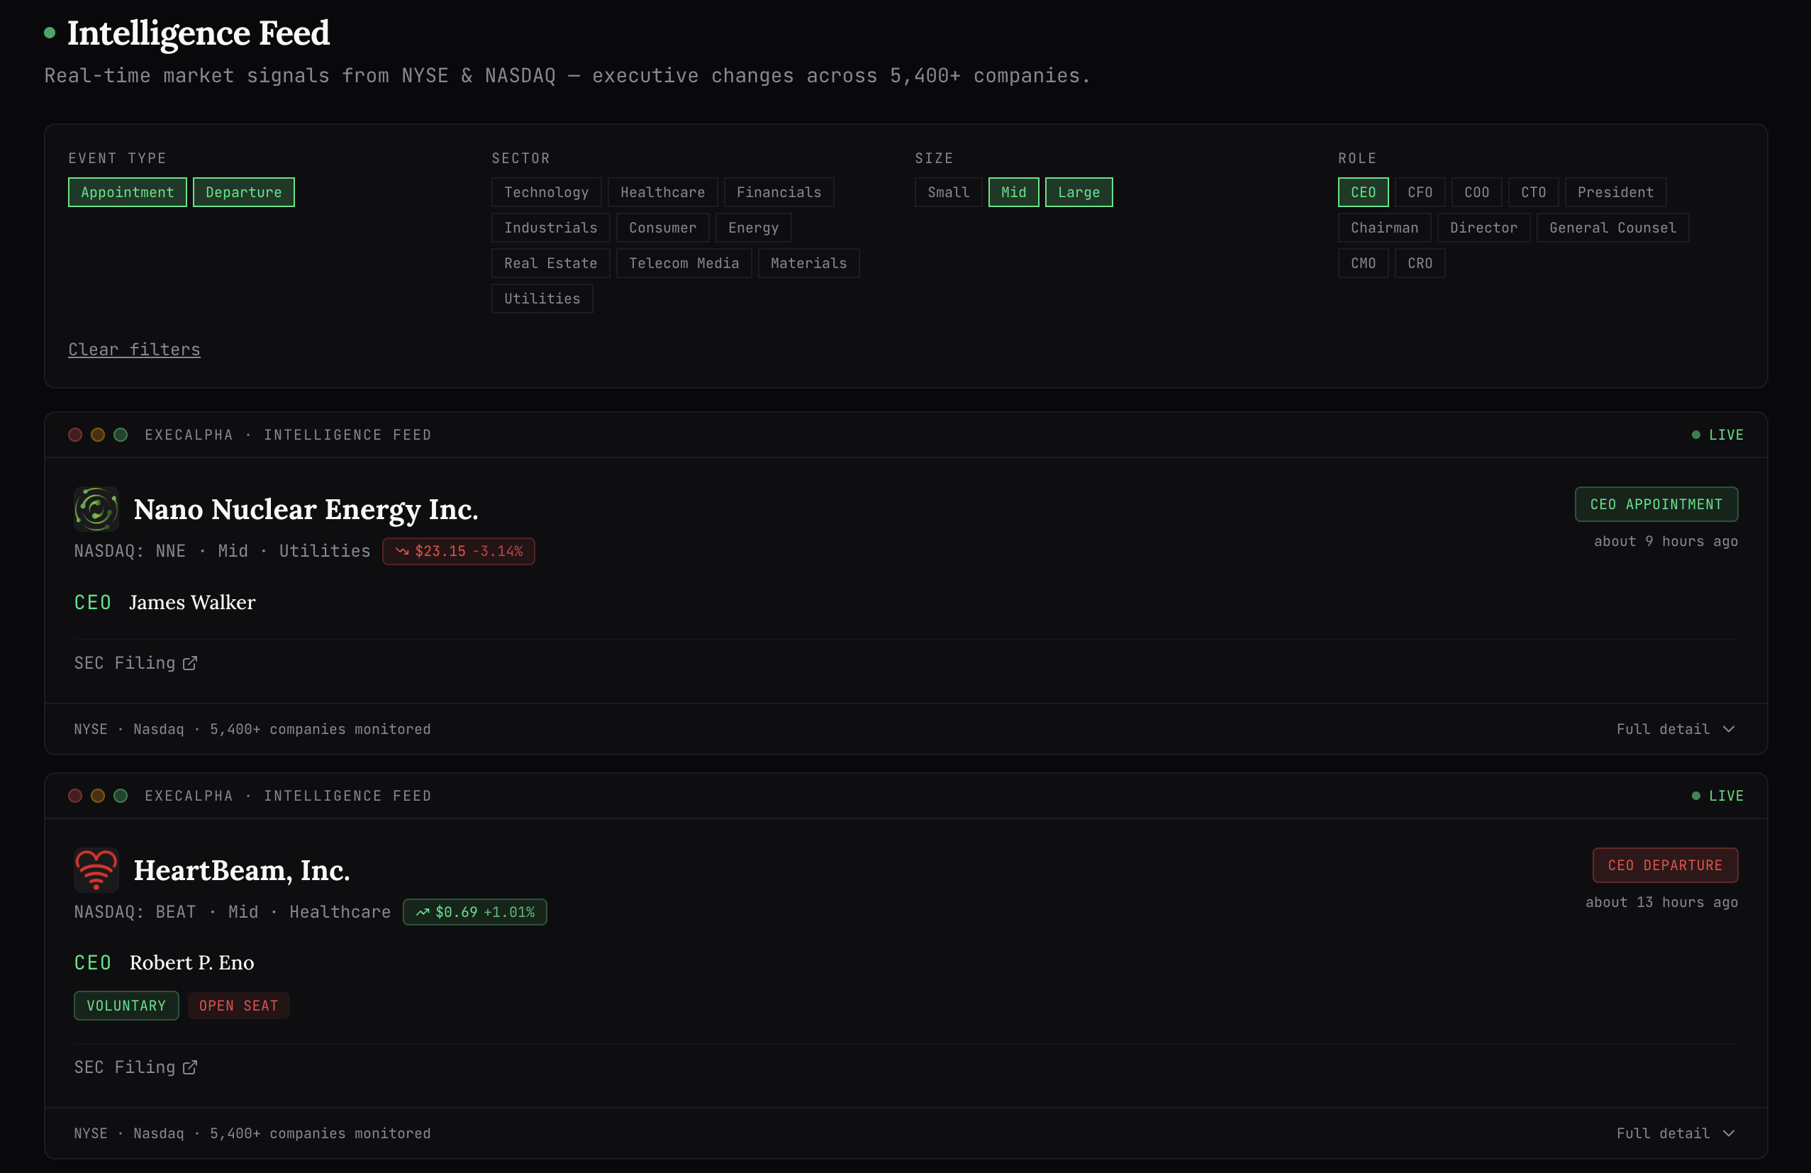
Task: Disable the Large size filter
Action: 1079,191
